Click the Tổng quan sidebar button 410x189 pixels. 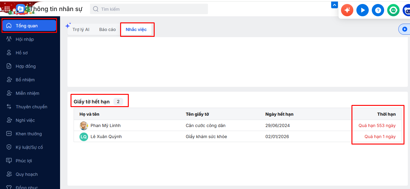29,26
